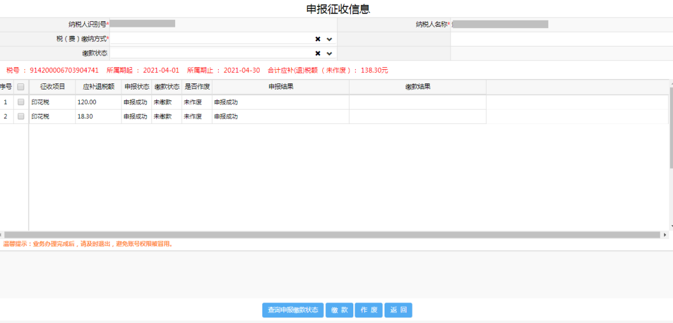Click the vertical scrollbar beside the table
673x323 pixels.
point(671,127)
